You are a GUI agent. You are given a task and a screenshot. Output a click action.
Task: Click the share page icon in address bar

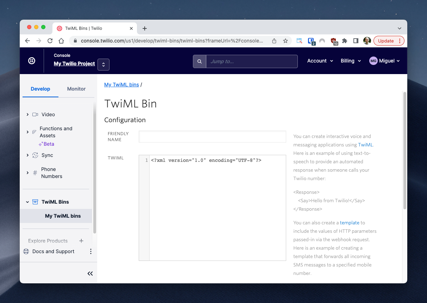[x=274, y=41]
